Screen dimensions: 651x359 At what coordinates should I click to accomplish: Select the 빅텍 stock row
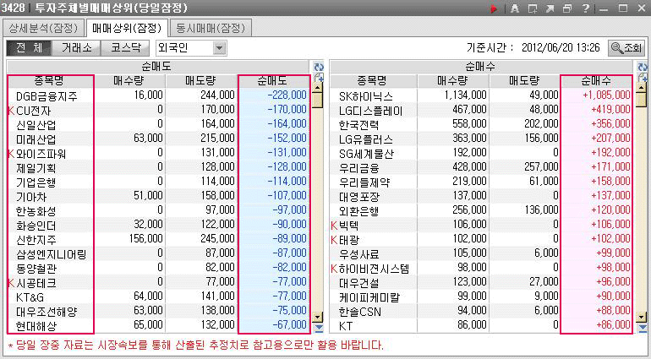482,225
